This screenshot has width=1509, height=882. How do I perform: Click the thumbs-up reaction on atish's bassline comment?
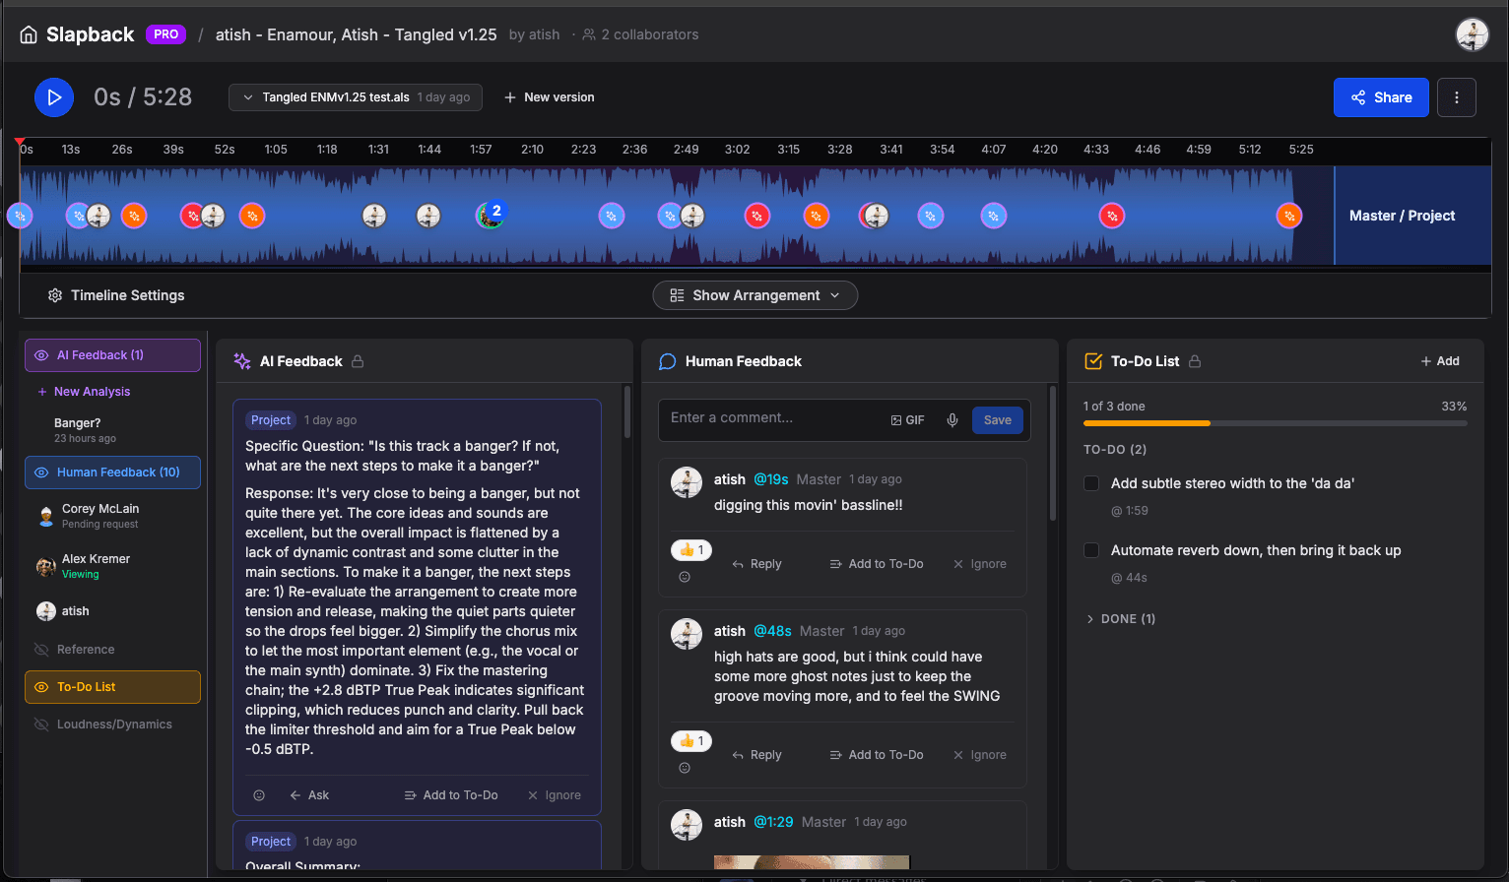click(690, 549)
